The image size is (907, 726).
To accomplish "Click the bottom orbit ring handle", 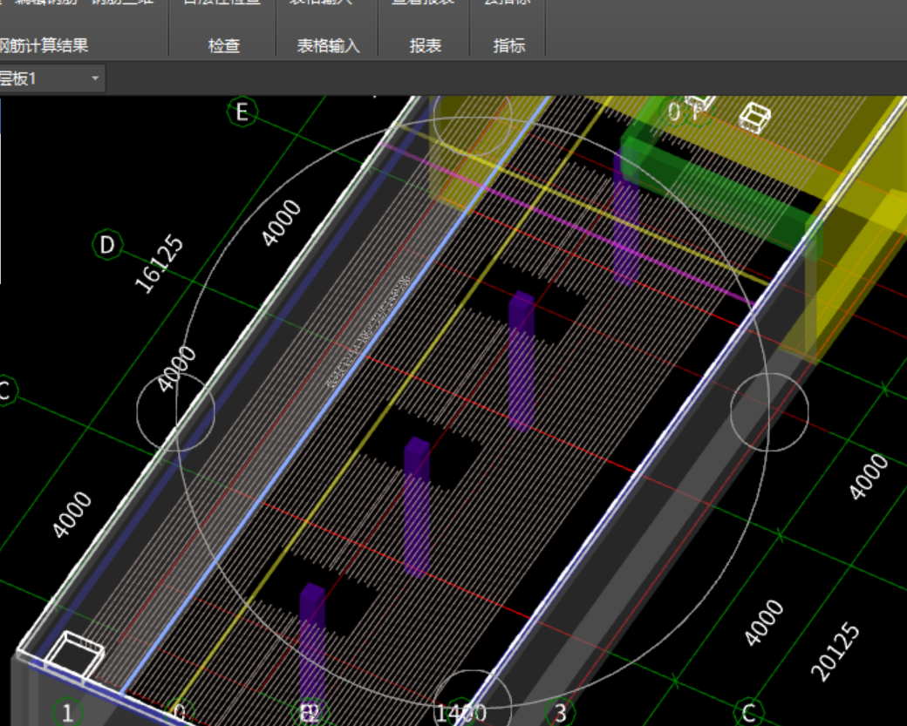I will click(472, 706).
